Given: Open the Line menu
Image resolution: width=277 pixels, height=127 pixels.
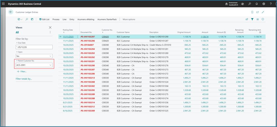Looking at the screenshot, I should point(65,19).
